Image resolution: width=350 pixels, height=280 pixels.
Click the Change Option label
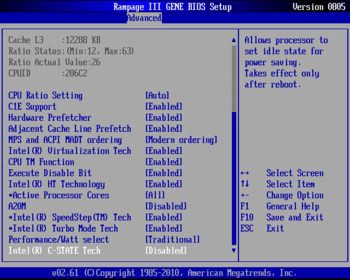point(295,195)
